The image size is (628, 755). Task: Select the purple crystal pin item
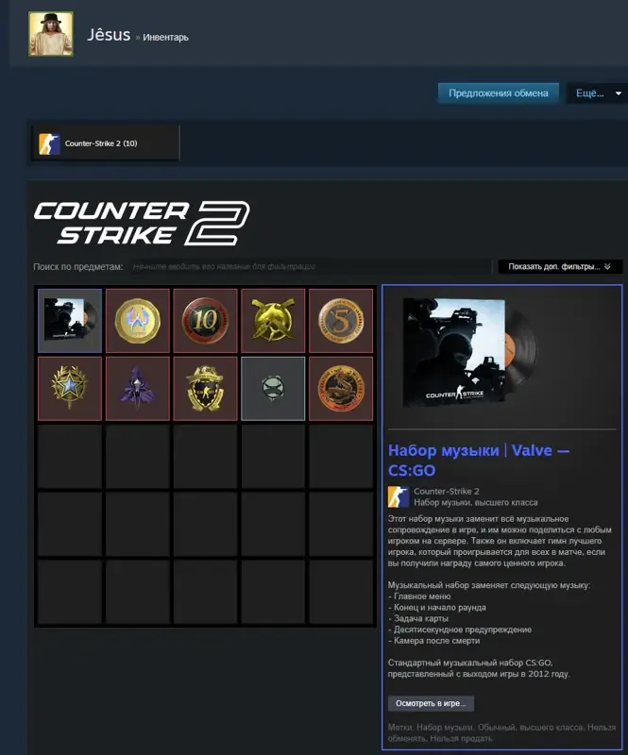click(138, 389)
